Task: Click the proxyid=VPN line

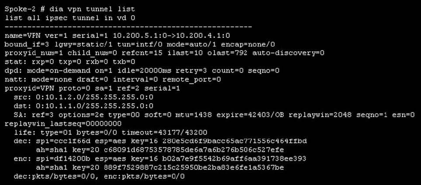Action: coord(92,88)
